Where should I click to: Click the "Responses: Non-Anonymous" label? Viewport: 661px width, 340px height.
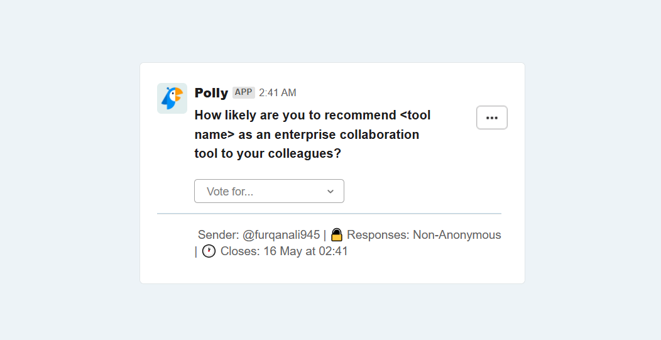pos(423,235)
